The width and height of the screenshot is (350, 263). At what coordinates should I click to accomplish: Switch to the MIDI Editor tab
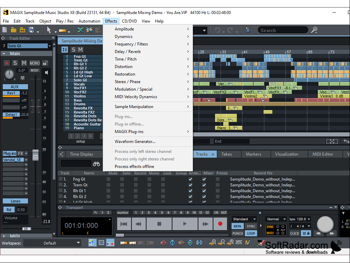tap(323, 154)
